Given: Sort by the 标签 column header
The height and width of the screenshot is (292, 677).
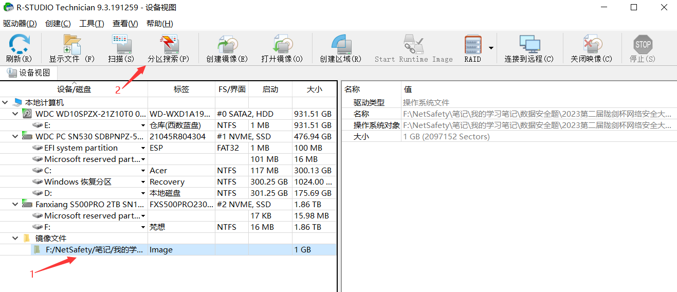Looking at the screenshot, I should [181, 89].
